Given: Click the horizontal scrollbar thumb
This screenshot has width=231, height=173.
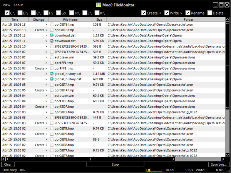Looking at the screenshot, I should [x=90, y=159].
